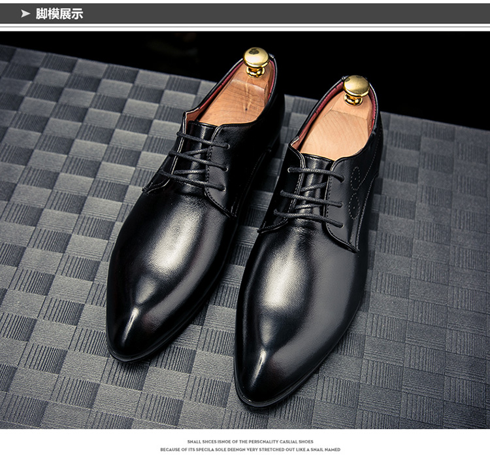Screen dimensions: 490x459
Task: Click the empty dark header bar to the right of the title
Action: pyautogui.click(x=294, y=13)
